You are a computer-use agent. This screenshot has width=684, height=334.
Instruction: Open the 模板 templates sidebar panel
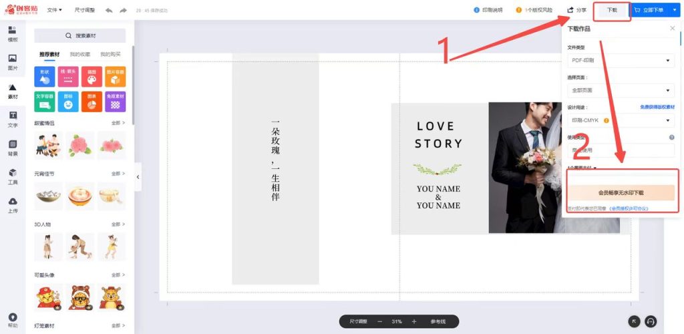point(13,33)
